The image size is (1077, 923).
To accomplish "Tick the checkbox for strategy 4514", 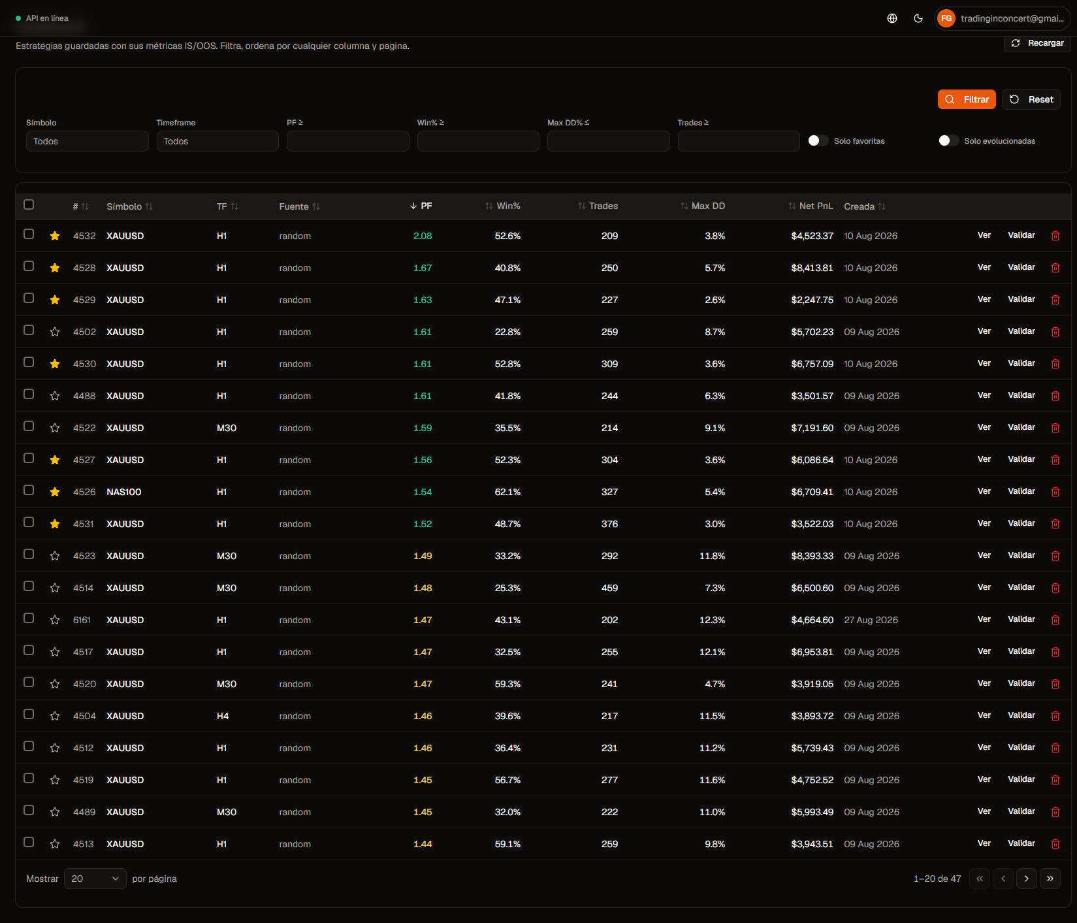I will click(x=29, y=586).
